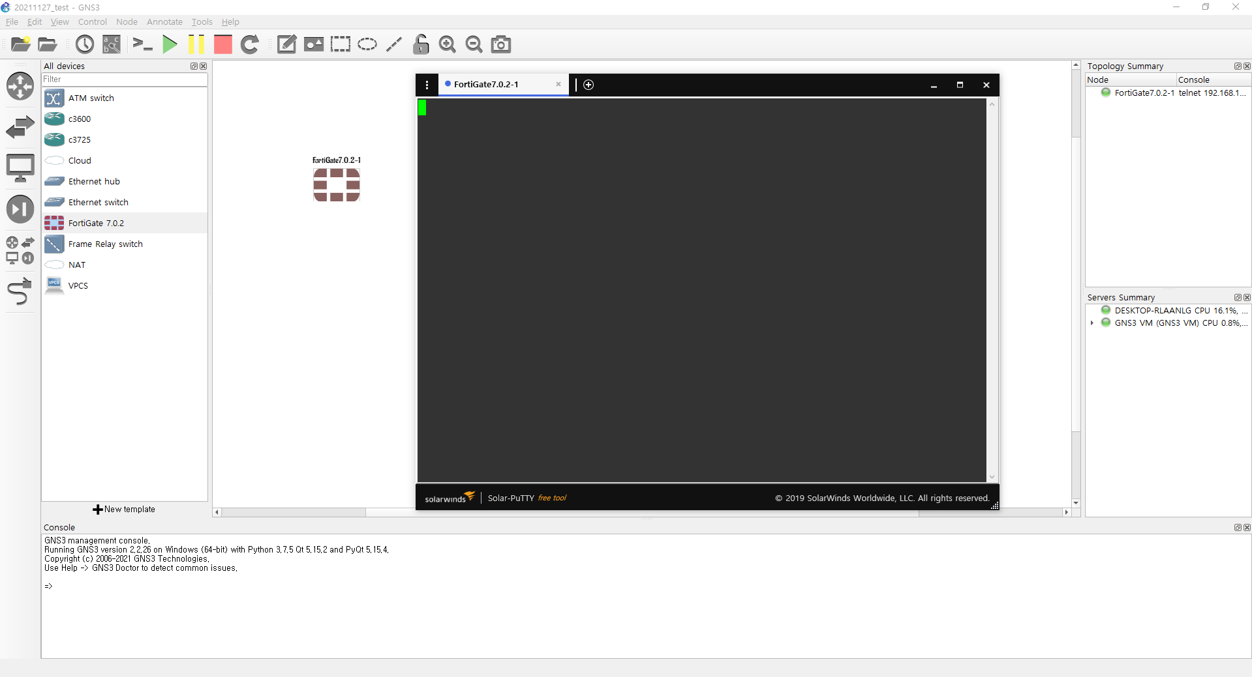Open the Annotate menu
Viewport: 1252px width, 677px height.
164,22
